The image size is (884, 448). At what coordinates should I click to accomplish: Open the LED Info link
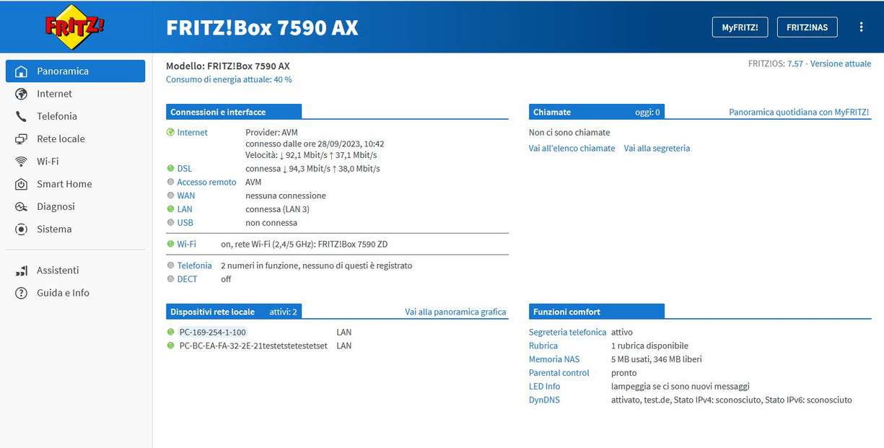[545, 387]
